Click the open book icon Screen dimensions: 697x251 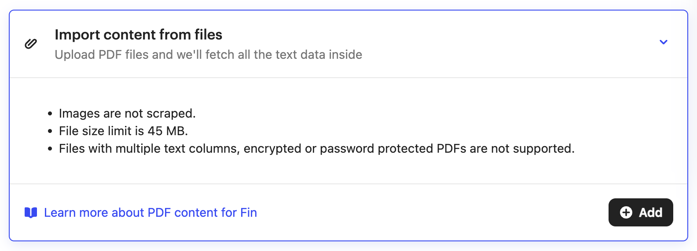[x=31, y=213]
